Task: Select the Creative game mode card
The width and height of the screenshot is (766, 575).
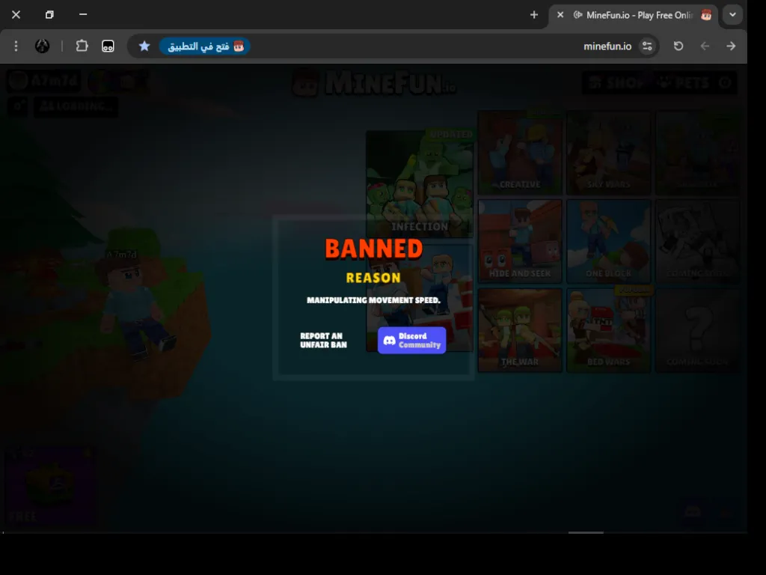Action: pyautogui.click(x=520, y=153)
